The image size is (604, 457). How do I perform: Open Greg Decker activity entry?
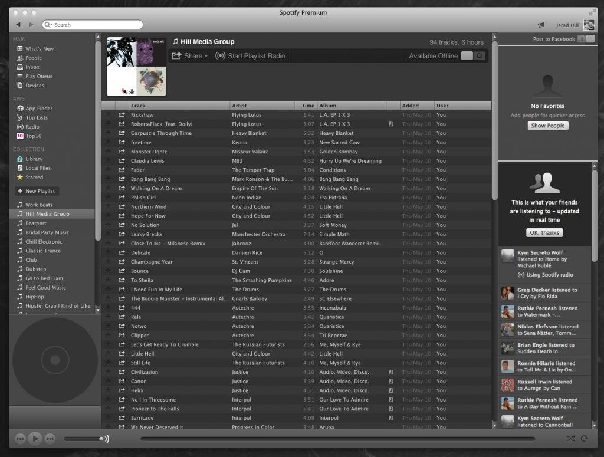[544, 293]
